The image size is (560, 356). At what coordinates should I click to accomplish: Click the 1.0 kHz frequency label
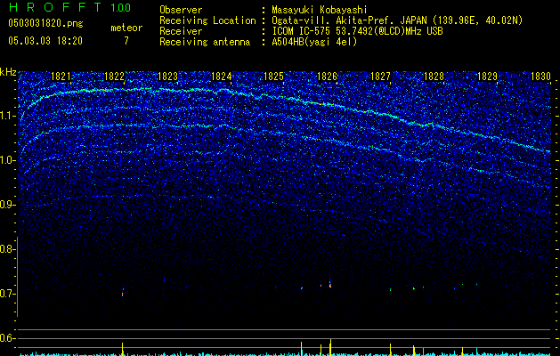point(8,160)
